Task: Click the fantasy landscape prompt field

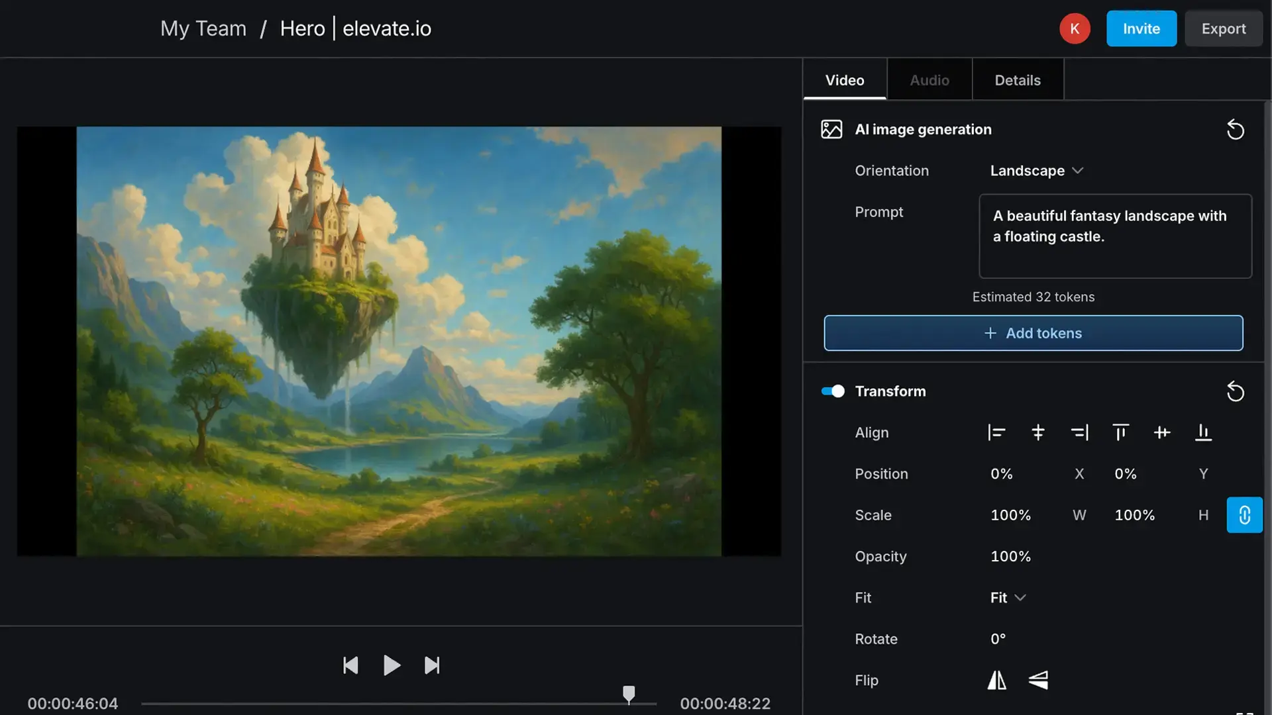Action: point(1115,236)
